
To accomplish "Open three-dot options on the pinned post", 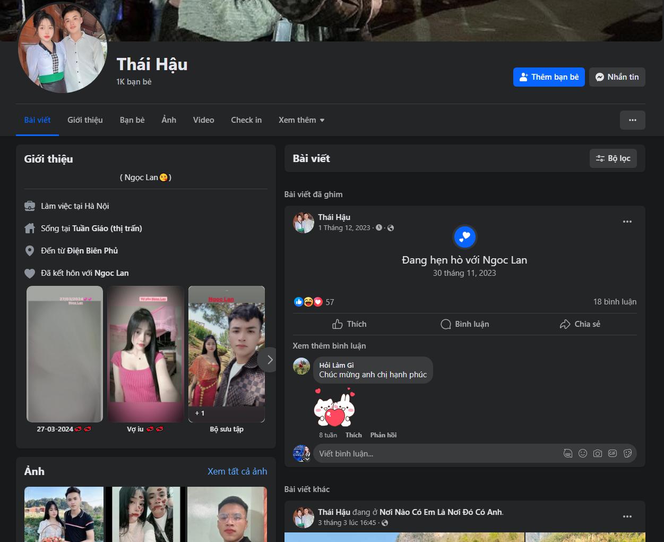I will pos(627,222).
